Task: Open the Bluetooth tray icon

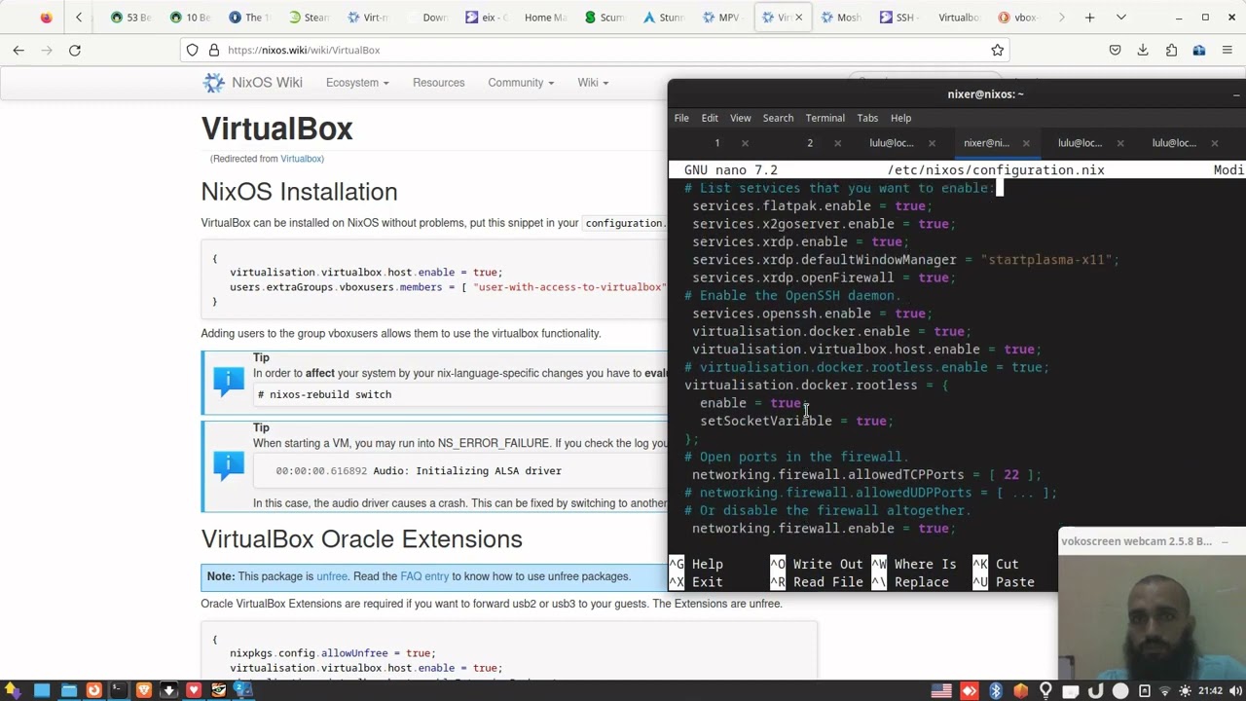Action: 995,691
